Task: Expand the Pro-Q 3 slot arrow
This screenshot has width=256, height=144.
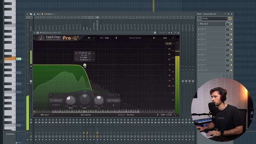Action: point(199,24)
